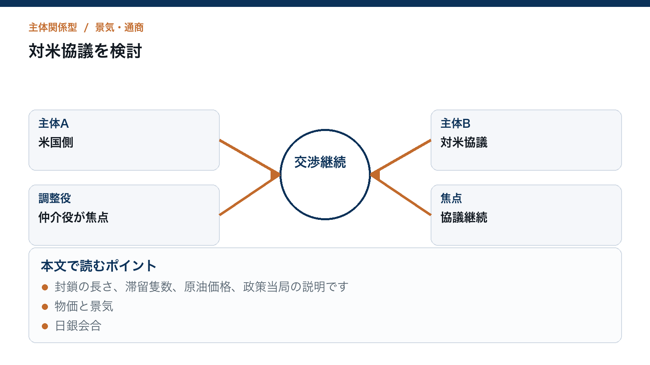Click the dark navy top header bar
This screenshot has height=365, width=650.
click(x=325, y=3)
